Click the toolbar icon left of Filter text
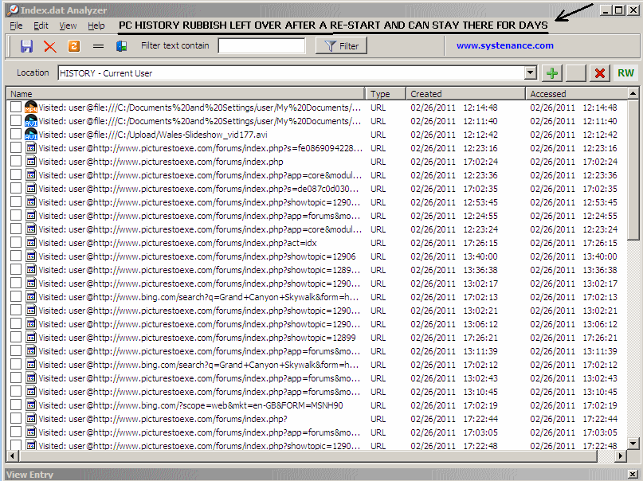 [121, 46]
